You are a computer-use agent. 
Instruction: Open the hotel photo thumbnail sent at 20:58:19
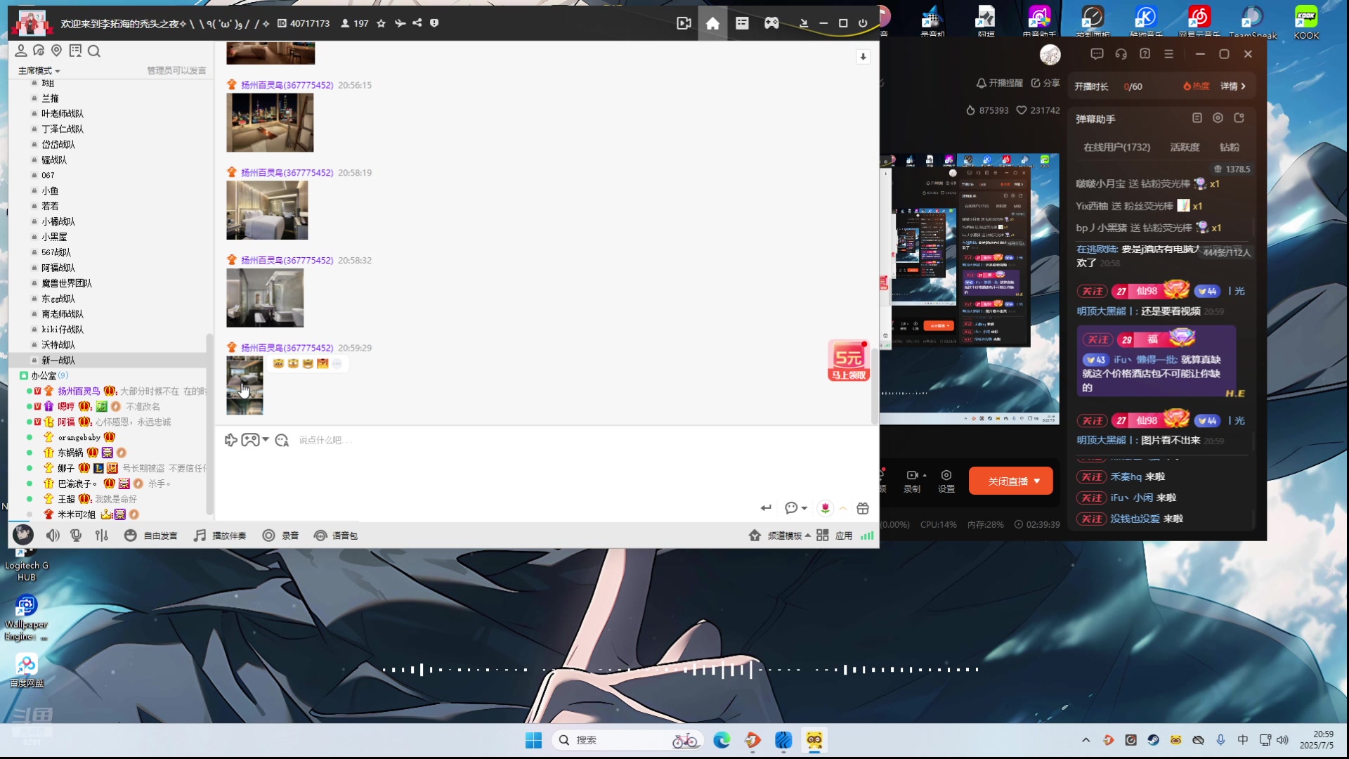click(267, 210)
